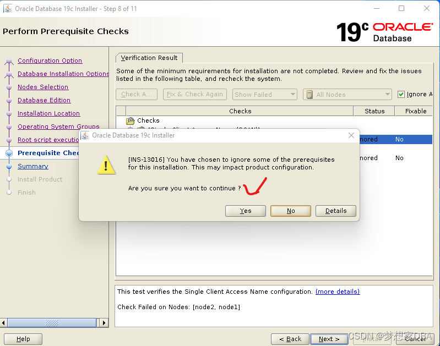The width and height of the screenshot is (440, 346).
Task: Go to Operating System Groups step
Action: [x=58, y=127]
